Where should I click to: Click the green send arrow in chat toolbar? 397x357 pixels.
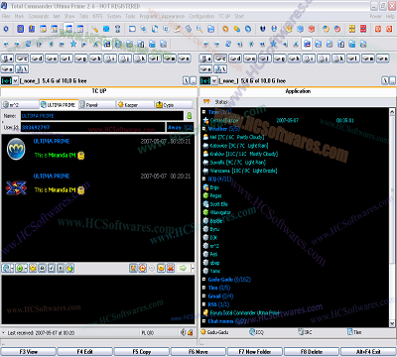point(183,268)
